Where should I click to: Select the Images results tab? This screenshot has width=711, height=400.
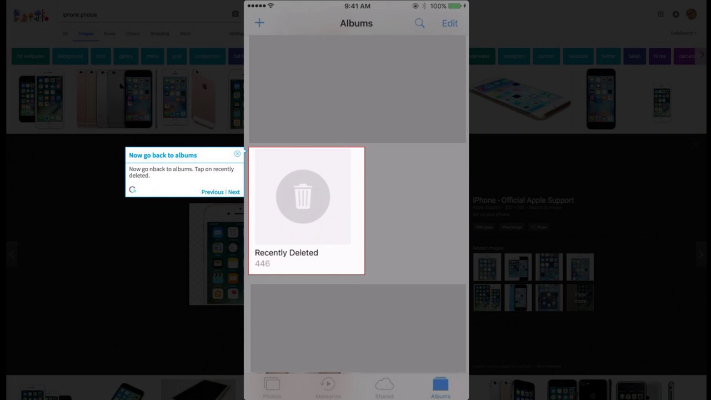point(86,33)
